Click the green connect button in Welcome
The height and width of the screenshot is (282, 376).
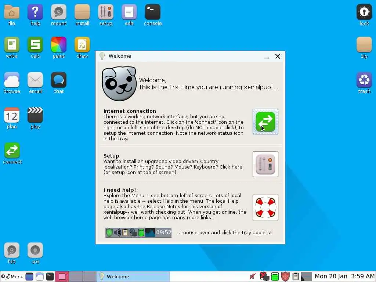[x=265, y=122]
